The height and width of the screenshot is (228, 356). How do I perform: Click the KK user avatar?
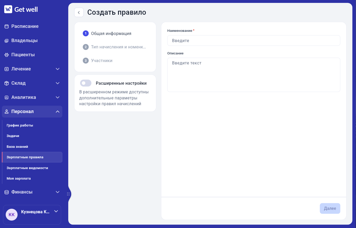tap(12, 215)
